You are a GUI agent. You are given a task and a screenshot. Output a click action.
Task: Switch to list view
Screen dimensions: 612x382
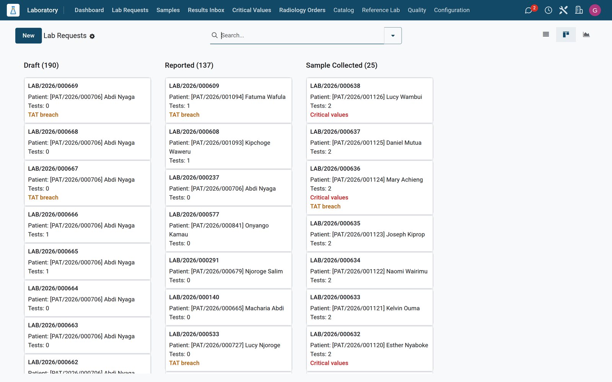[x=546, y=34]
